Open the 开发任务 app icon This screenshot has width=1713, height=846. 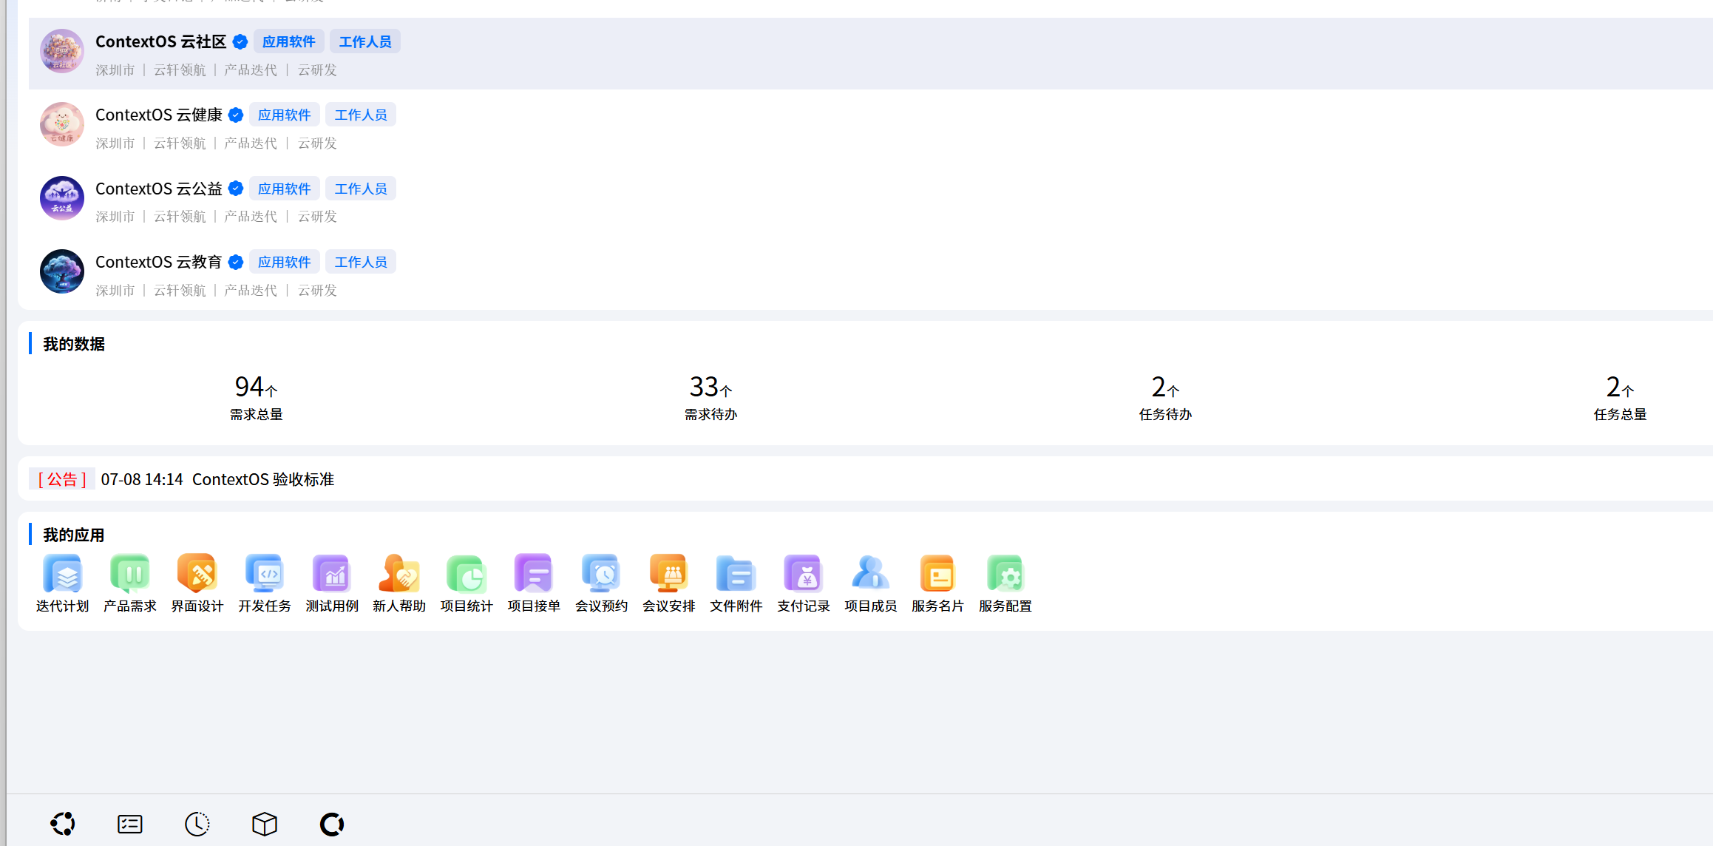[264, 575]
